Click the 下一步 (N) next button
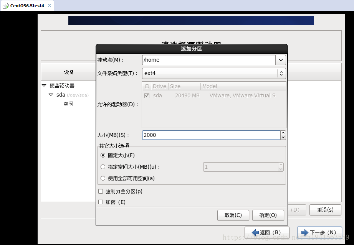 319,232
